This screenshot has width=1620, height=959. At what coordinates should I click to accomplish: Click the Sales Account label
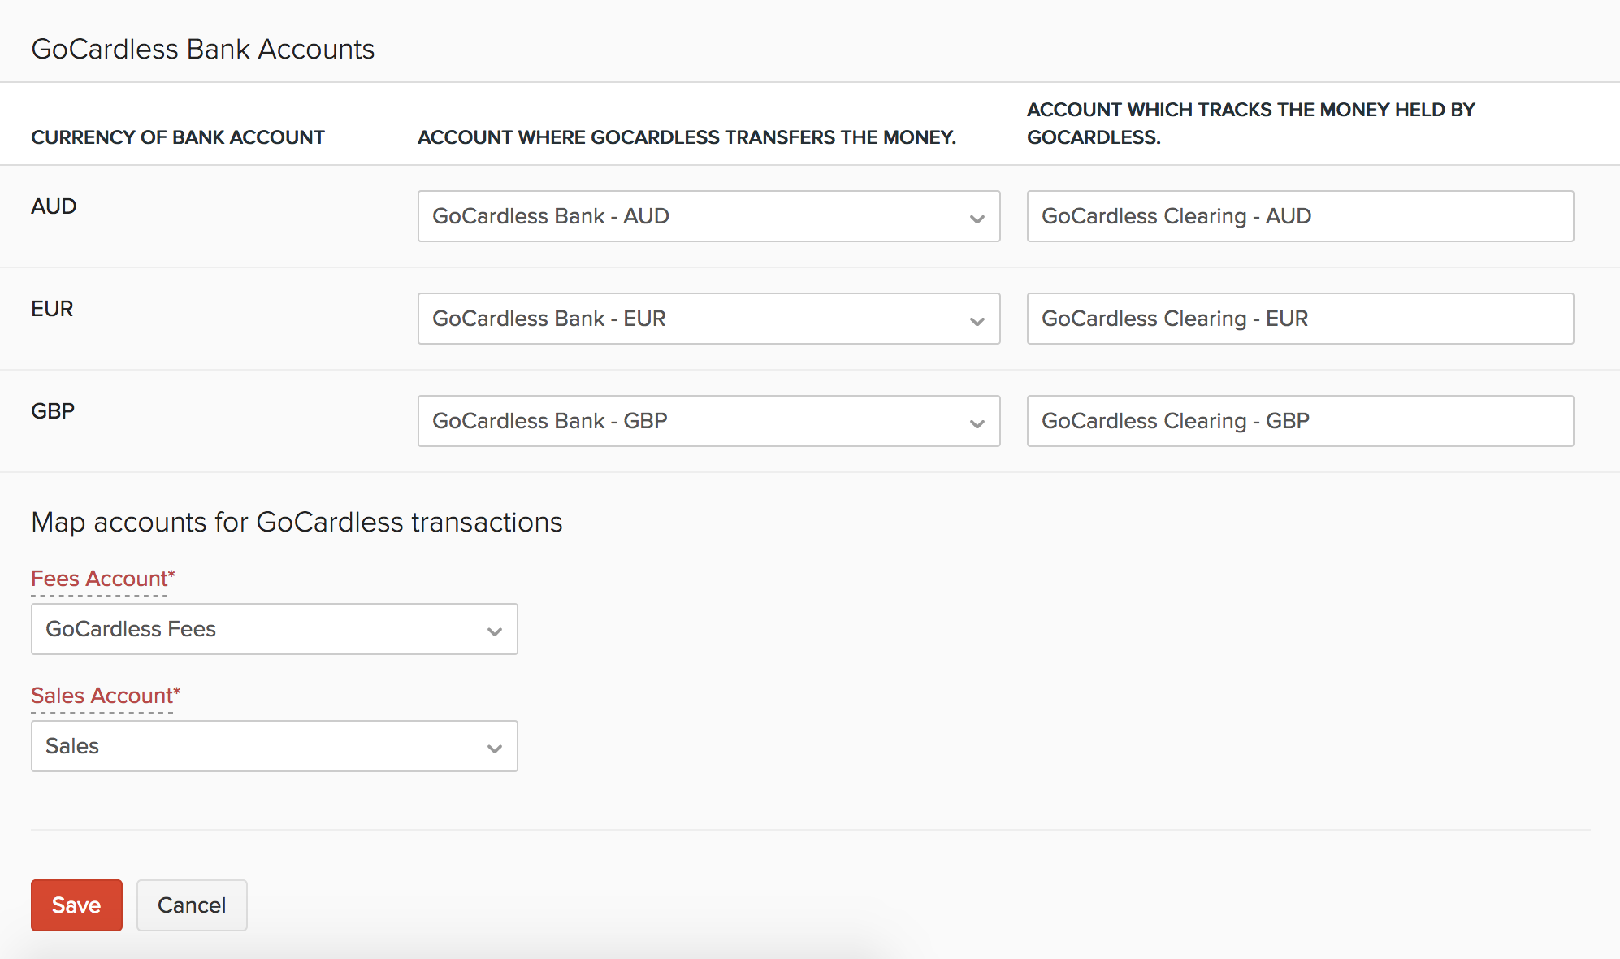[105, 696]
